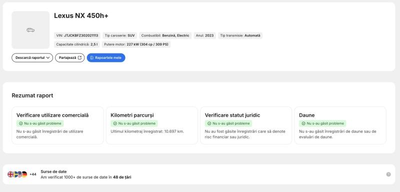The image size is (400, 192).
Task: Click the car placeholder thumbnail
Action: click(30, 30)
